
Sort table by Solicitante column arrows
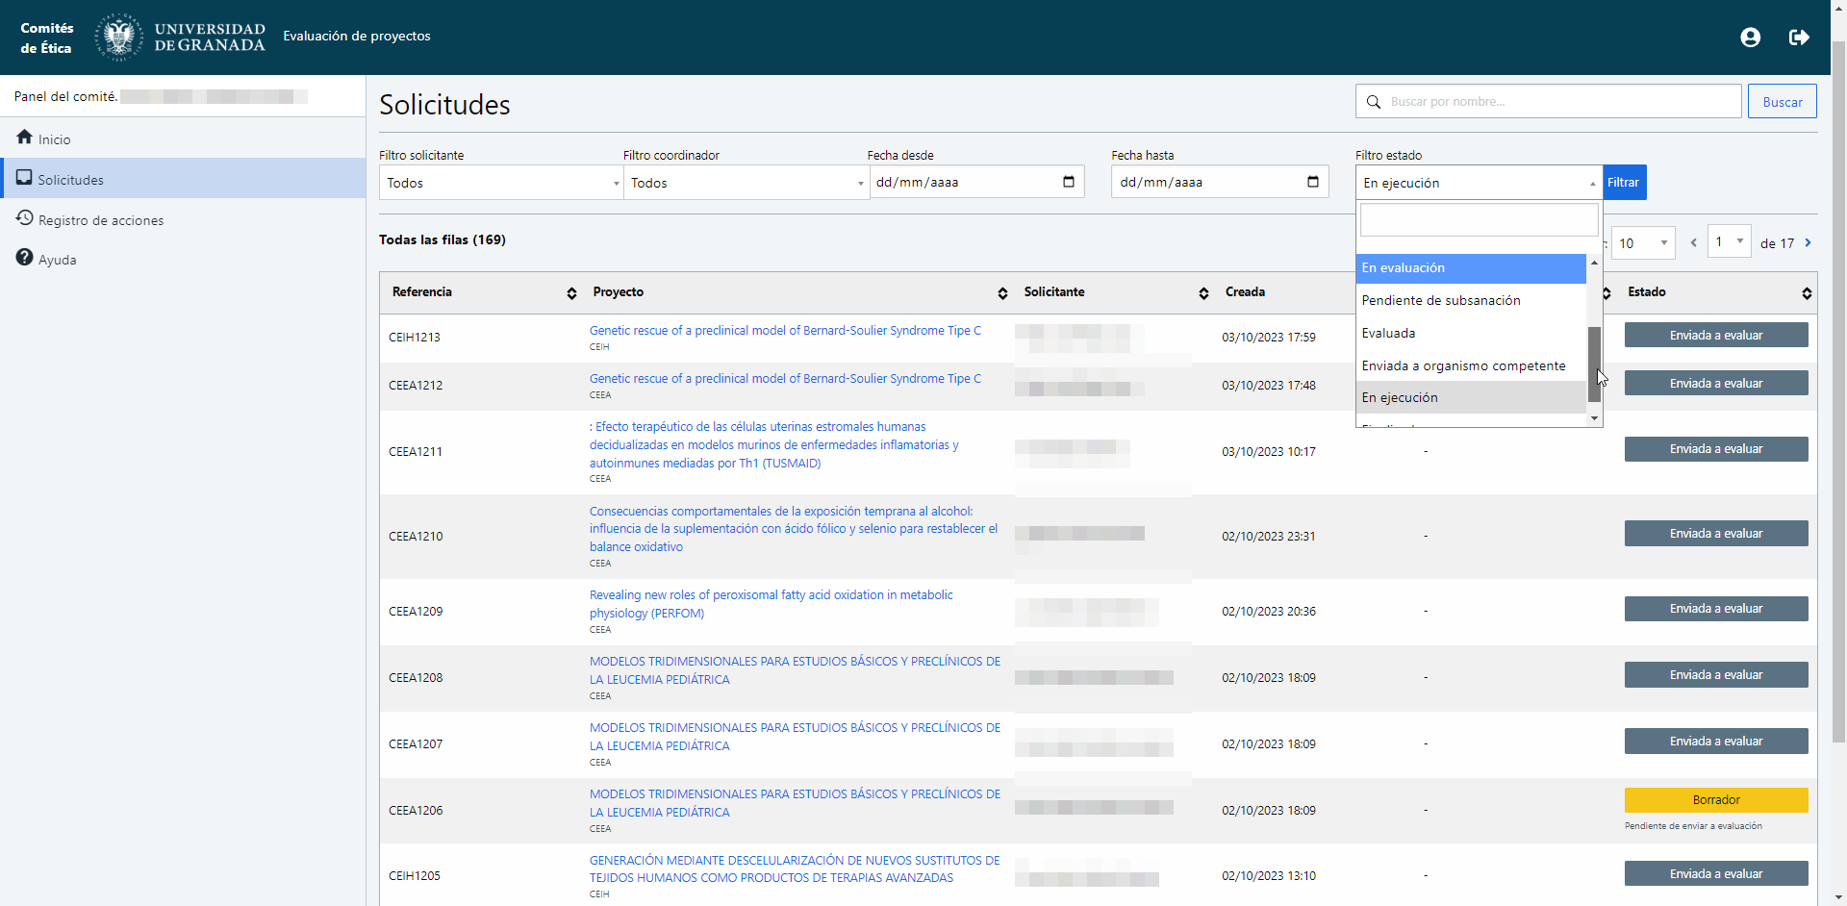click(1203, 293)
